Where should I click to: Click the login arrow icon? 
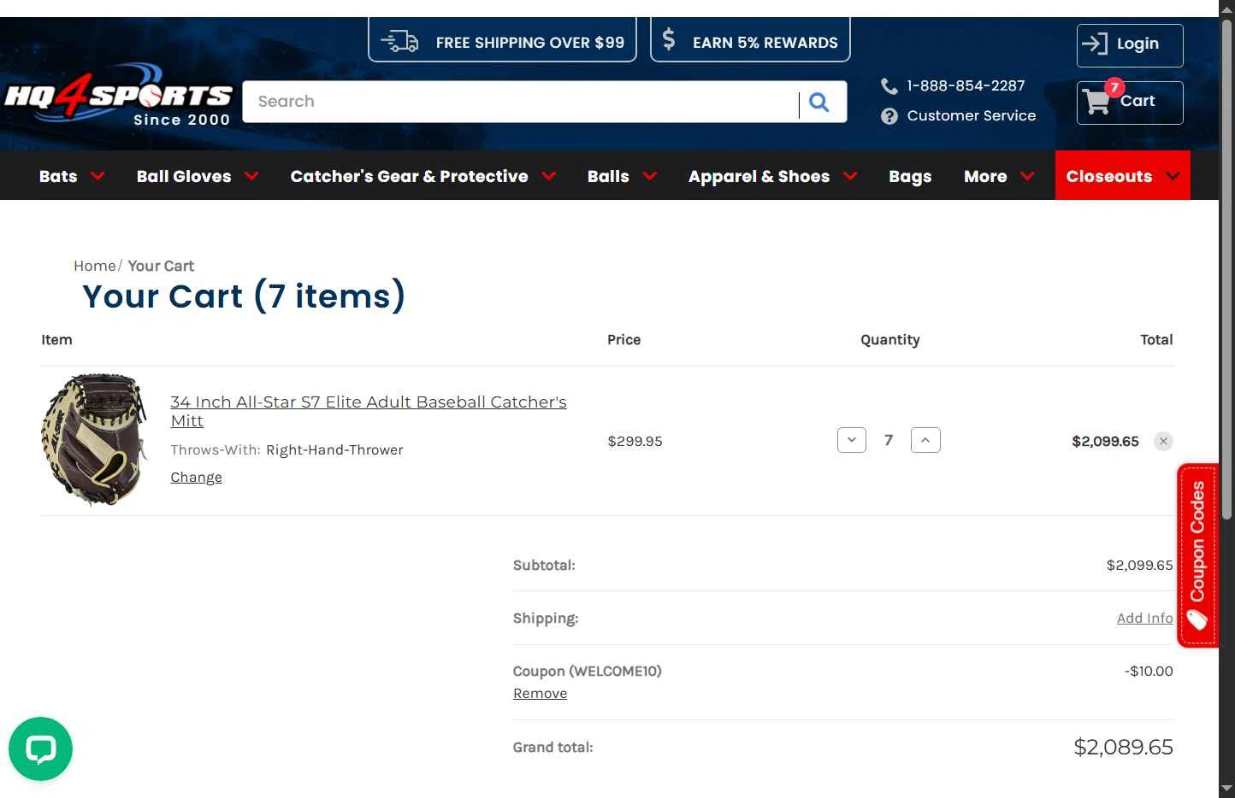coord(1095,44)
